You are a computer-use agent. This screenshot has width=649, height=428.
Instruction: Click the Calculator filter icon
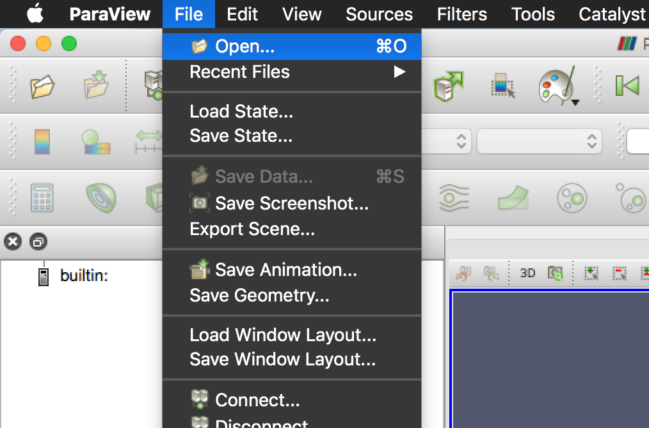click(42, 197)
